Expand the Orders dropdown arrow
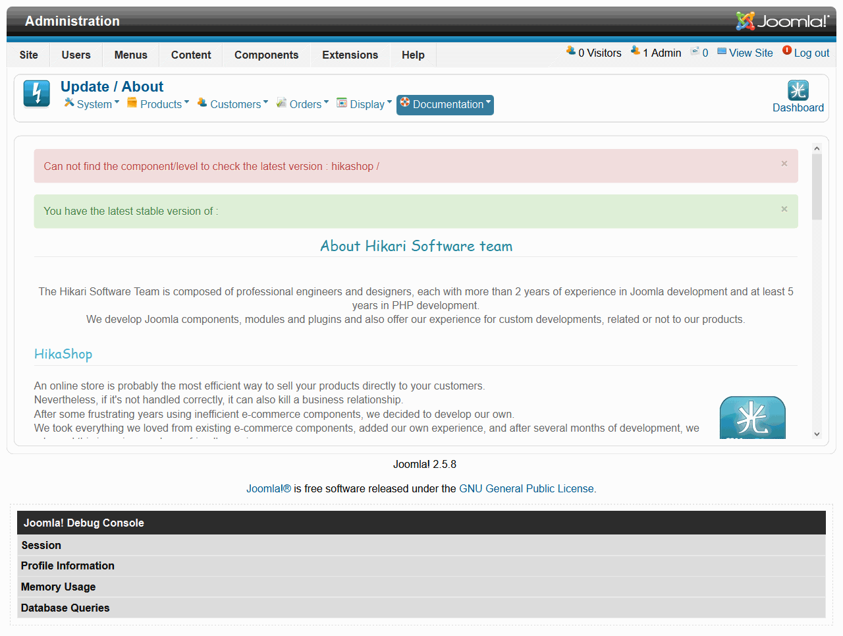 pyautogui.click(x=327, y=102)
